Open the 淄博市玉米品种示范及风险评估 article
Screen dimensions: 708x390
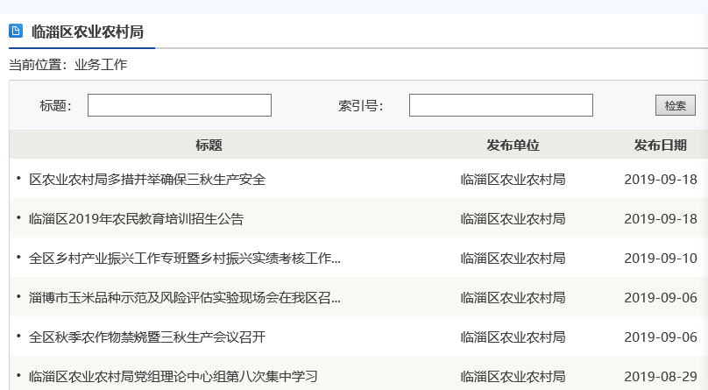click(184, 298)
